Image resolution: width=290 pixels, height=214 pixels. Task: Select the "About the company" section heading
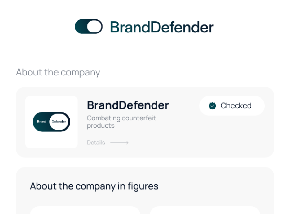tap(58, 72)
